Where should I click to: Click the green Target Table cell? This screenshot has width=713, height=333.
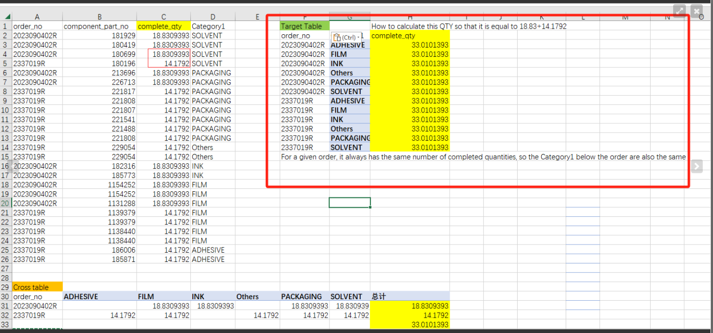pyautogui.click(x=304, y=26)
